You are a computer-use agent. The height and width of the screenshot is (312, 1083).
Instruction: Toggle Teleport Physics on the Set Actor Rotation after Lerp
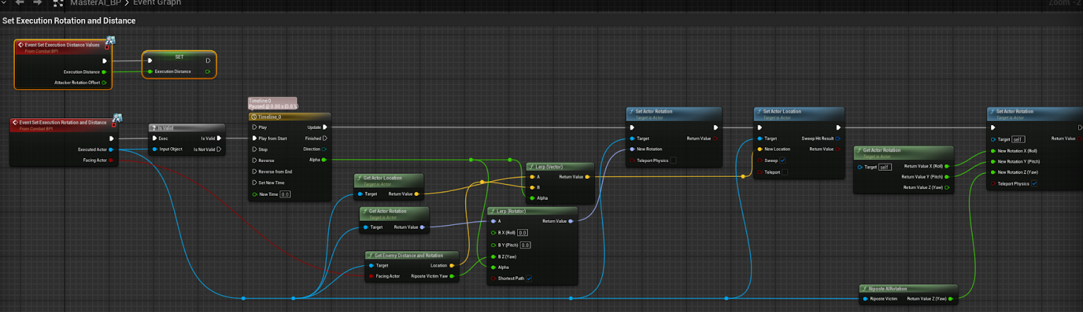(x=673, y=161)
